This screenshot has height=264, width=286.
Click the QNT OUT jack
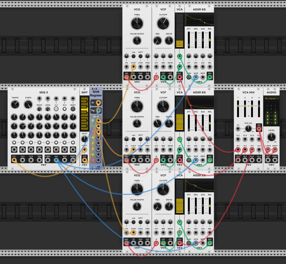coord(85,160)
